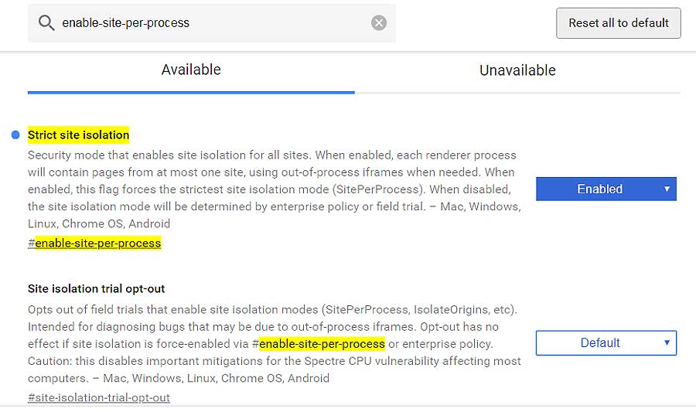This screenshot has height=412, width=696.
Task: Open the Site isolation trial opt-out Default dropdown
Action: [606, 342]
